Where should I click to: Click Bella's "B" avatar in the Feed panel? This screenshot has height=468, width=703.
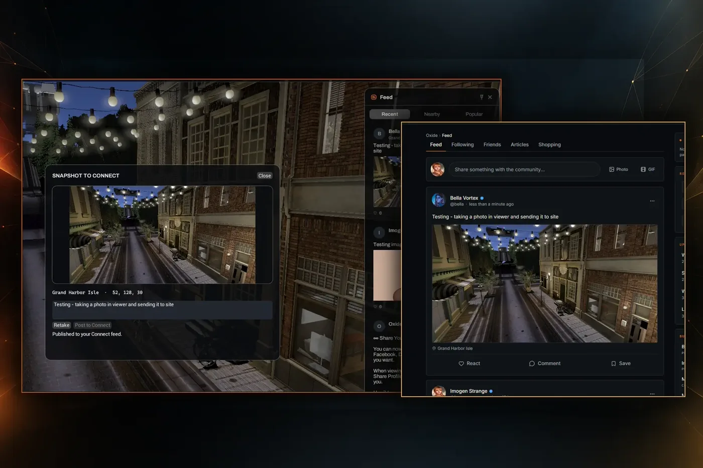click(379, 133)
